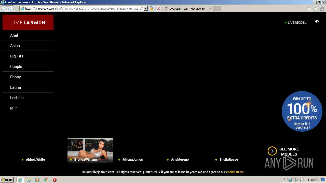The image size is (326, 183).
Task: Click the LiveJasmin logo
Action: 28,22
